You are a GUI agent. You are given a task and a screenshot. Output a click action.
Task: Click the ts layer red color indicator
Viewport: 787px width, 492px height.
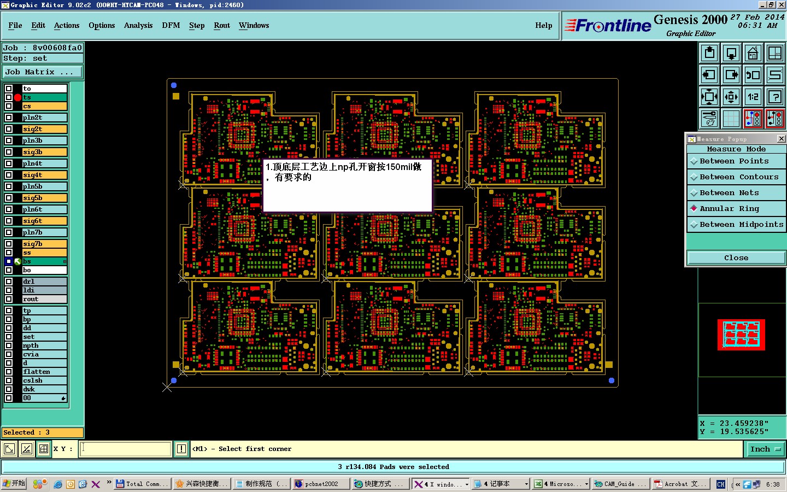click(17, 97)
